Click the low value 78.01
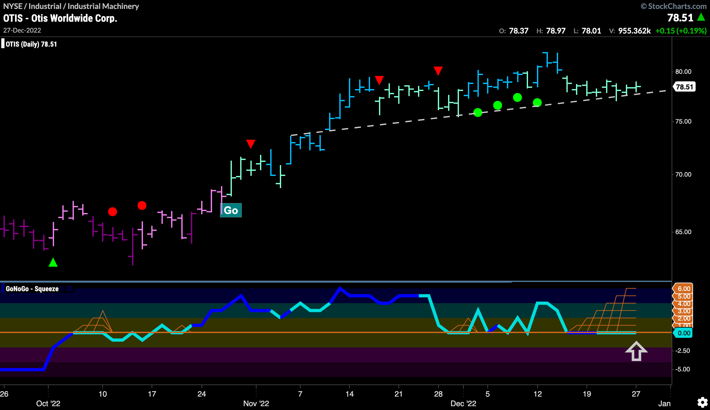Viewport: 710px width, 410px height. (x=591, y=31)
